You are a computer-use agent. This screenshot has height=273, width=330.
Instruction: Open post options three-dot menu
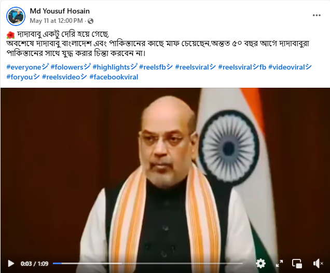pos(317,15)
